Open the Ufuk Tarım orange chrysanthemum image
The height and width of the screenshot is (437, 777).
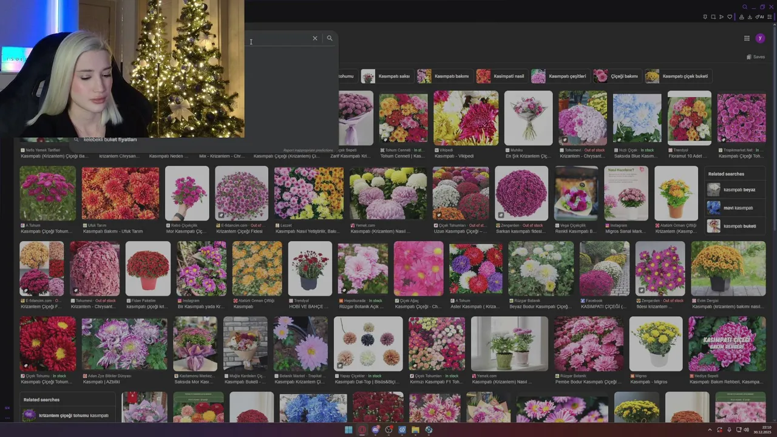pos(120,193)
